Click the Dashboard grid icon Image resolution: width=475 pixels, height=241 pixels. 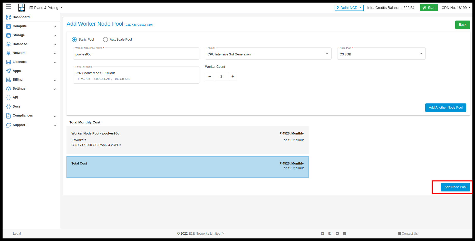8,17
